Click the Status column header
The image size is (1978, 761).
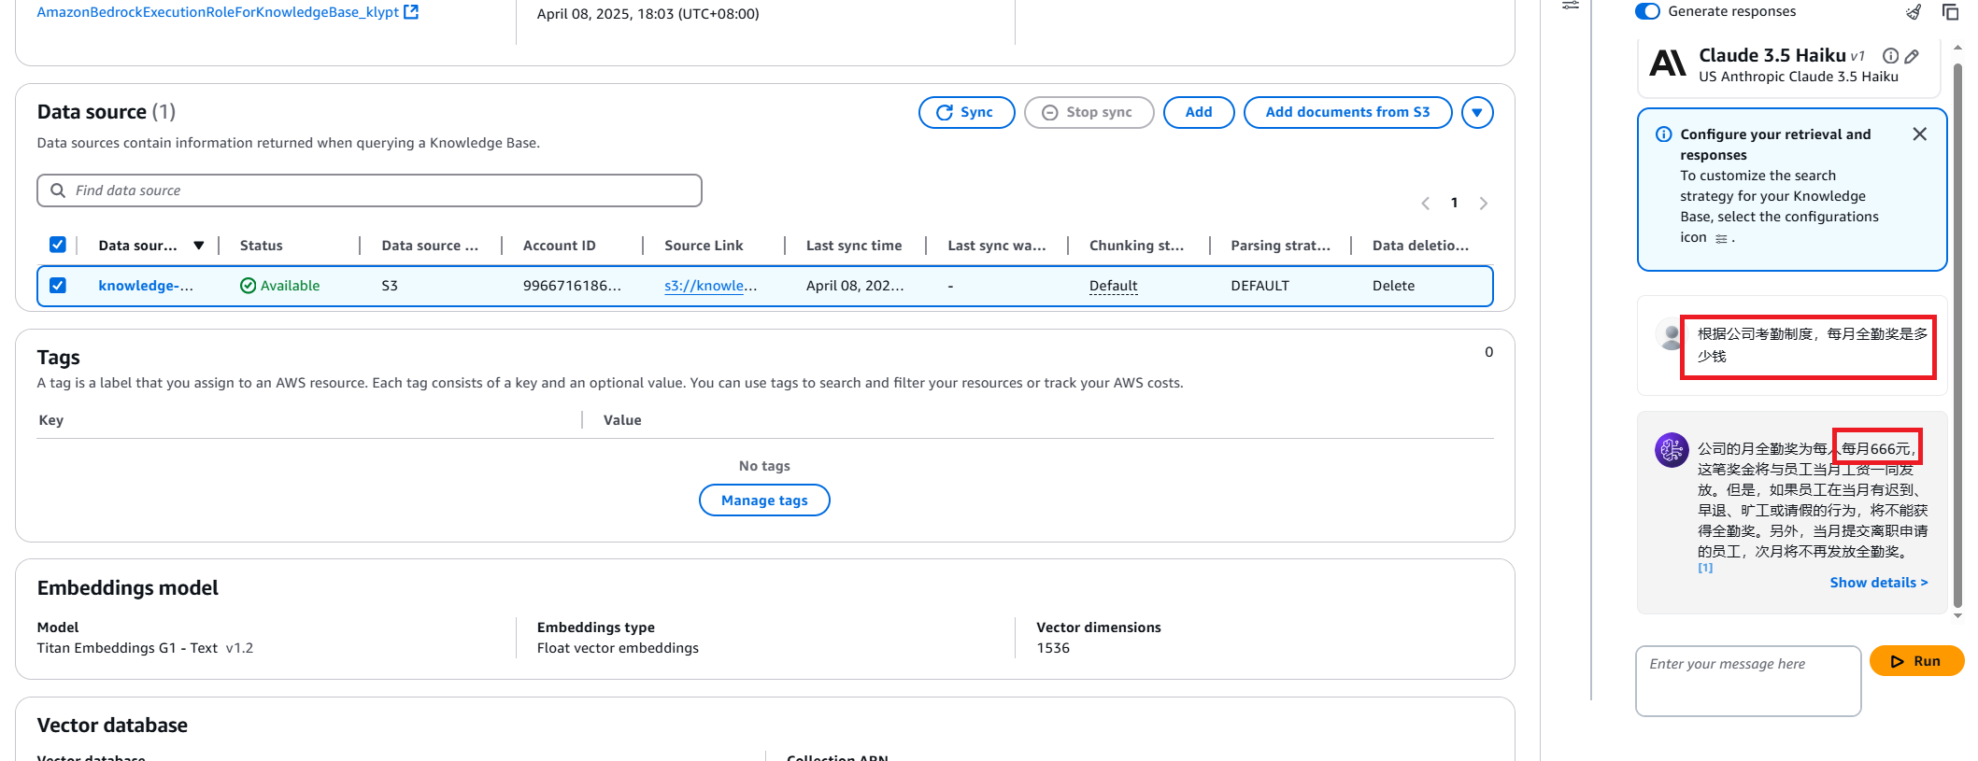click(261, 246)
